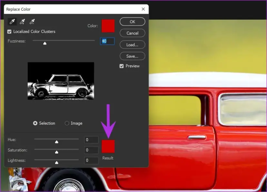Open the Result color swatch

108,147
